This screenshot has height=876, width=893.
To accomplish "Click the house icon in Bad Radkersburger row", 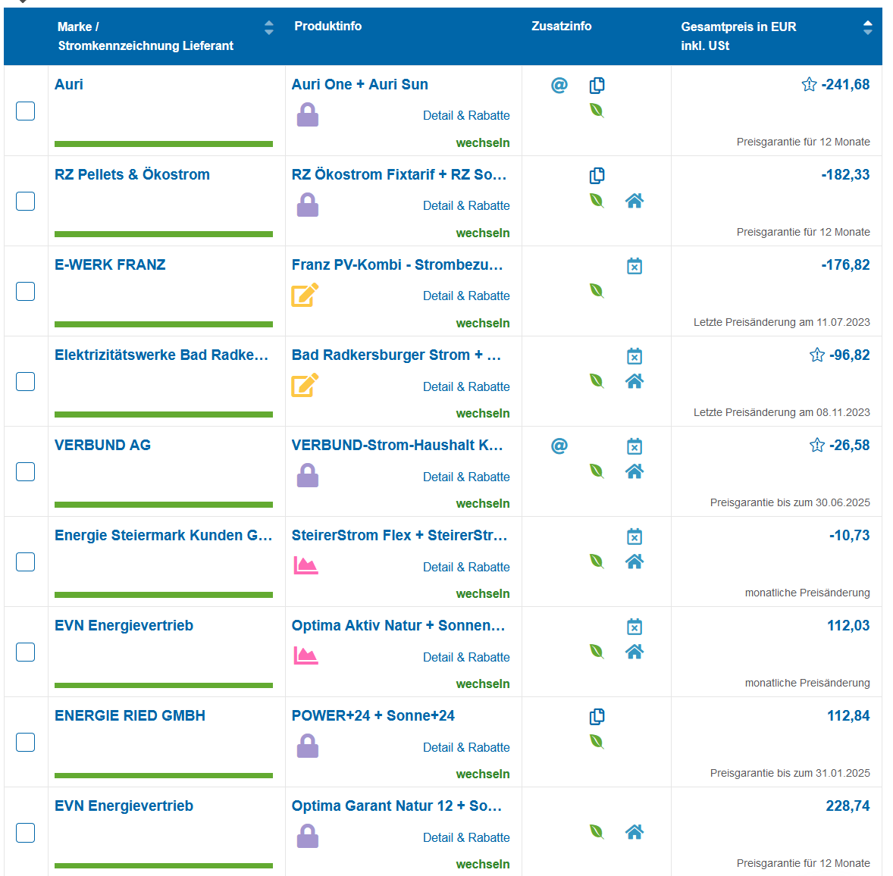I will [634, 381].
